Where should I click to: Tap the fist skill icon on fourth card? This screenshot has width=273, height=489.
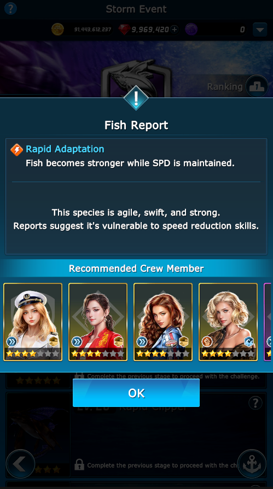click(x=207, y=342)
